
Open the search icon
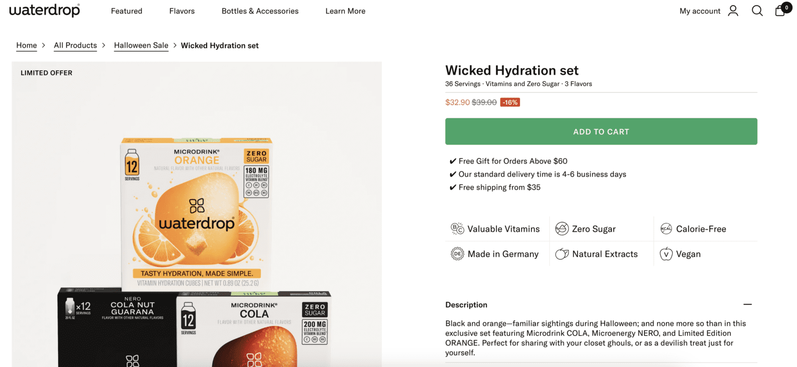pyautogui.click(x=757, y=10)
